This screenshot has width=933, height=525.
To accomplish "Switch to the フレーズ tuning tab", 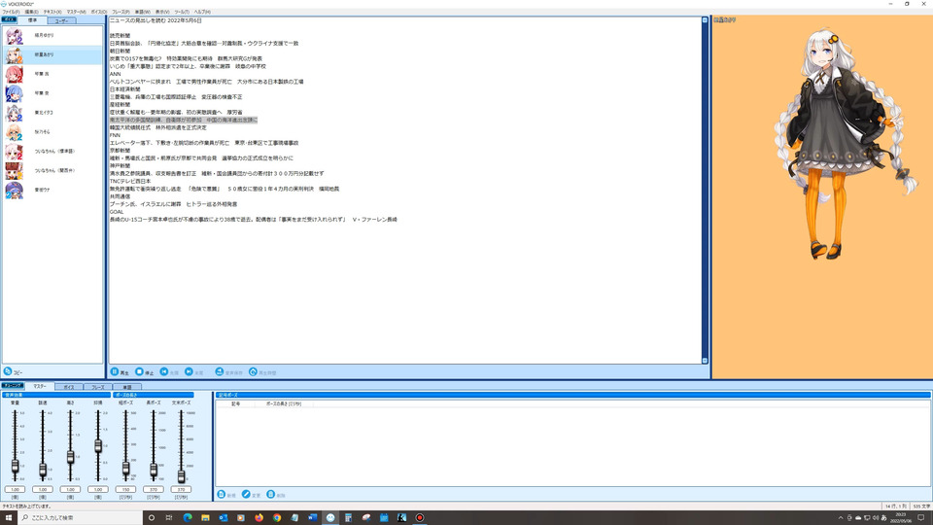I will click(x=97, y=387).
